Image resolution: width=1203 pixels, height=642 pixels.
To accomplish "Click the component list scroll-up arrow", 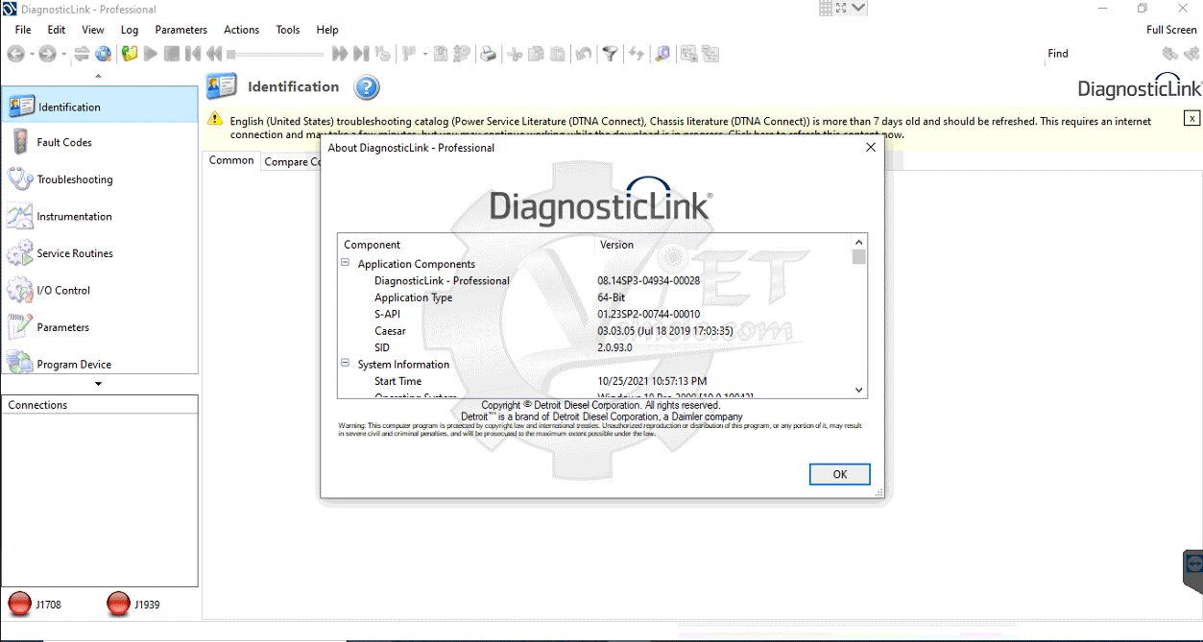I will (x=859, y=242).
